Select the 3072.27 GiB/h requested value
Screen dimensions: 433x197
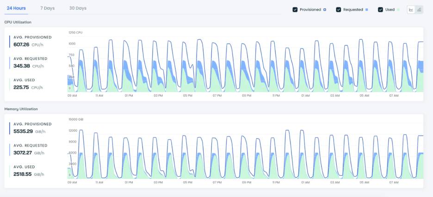(x=23, y=153)
